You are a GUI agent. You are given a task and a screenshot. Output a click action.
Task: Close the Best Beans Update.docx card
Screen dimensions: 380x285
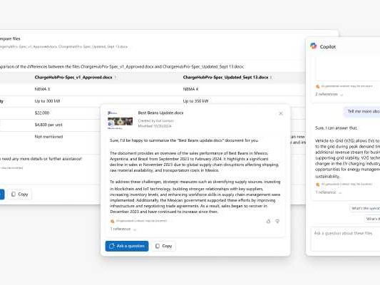pyautogui.click(x=281, y=113)
